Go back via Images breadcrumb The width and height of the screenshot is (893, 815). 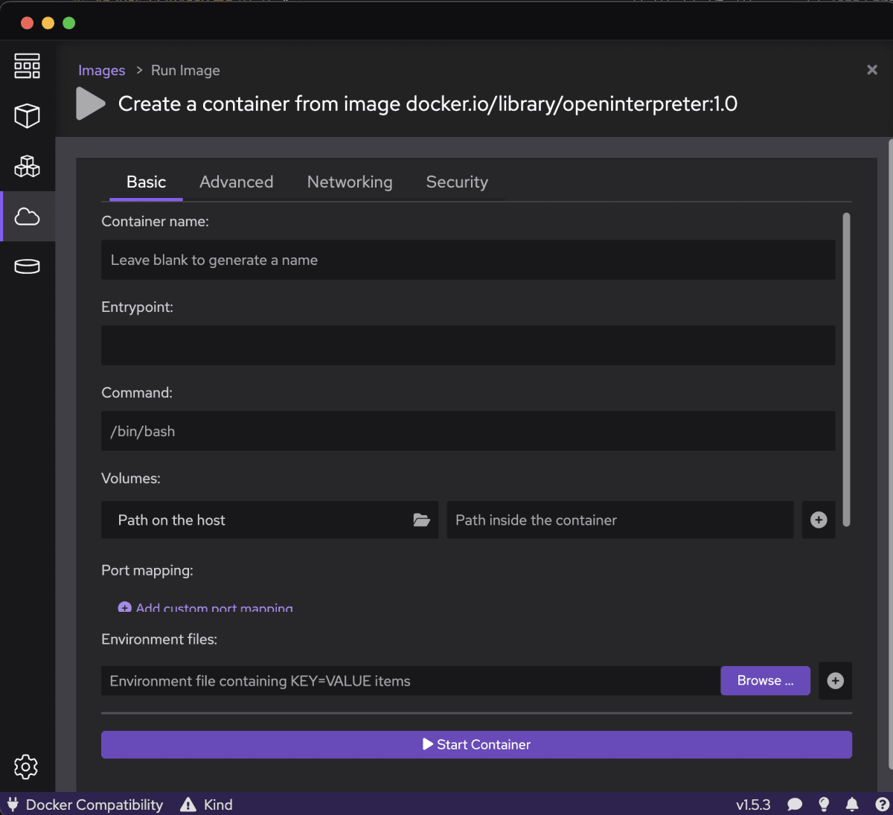pos(102,71)
